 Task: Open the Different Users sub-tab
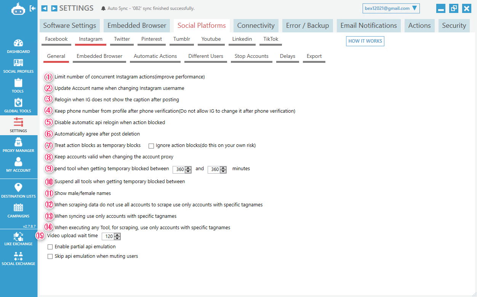[206, 57]
